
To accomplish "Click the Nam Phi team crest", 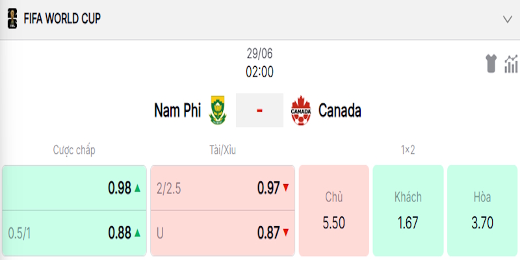I will click(x=218, y=110).
